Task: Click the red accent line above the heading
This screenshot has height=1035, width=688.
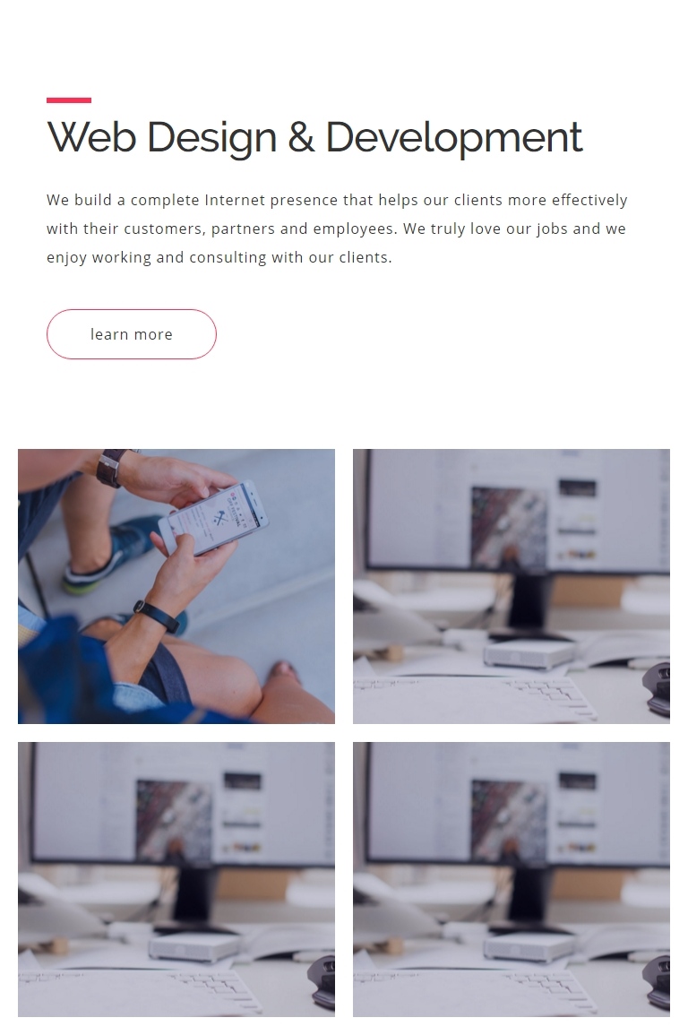Action: click(x=69, y=100)
